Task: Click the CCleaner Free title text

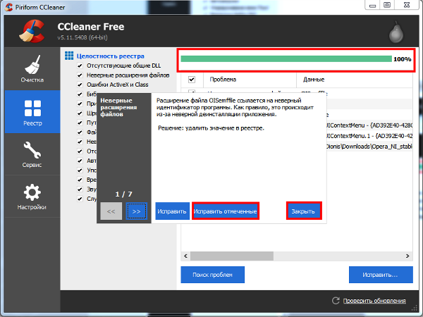Action: click(x=91, y=27)
